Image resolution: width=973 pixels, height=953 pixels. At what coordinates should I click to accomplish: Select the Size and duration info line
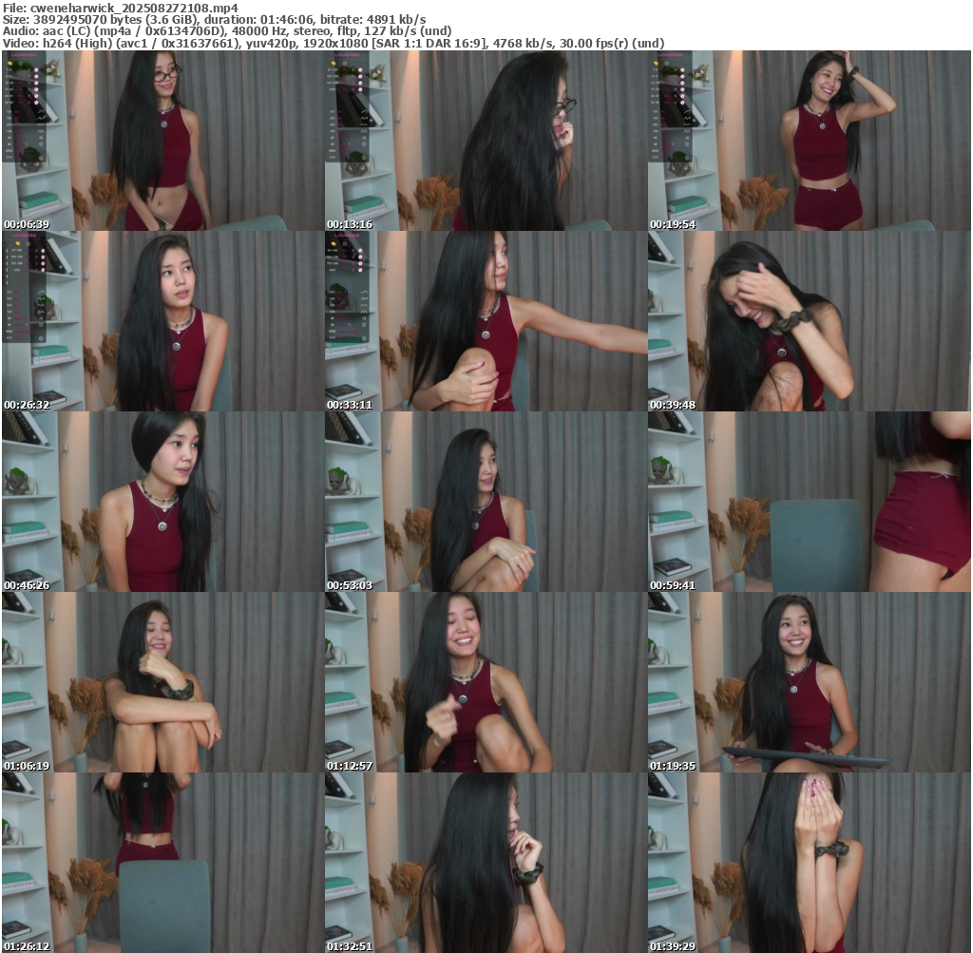(214, 19)
